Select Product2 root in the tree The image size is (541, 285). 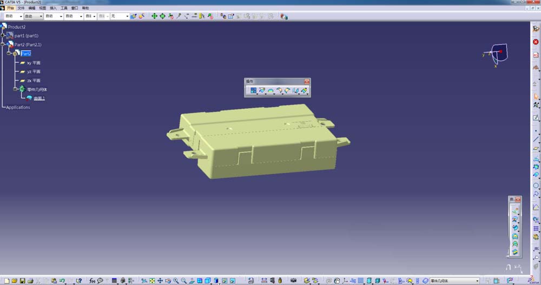tap(17, 27)
